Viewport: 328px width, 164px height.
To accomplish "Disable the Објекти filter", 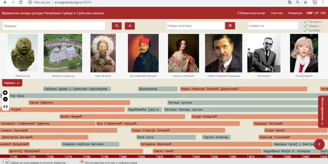I will click(x=305, y=26).
